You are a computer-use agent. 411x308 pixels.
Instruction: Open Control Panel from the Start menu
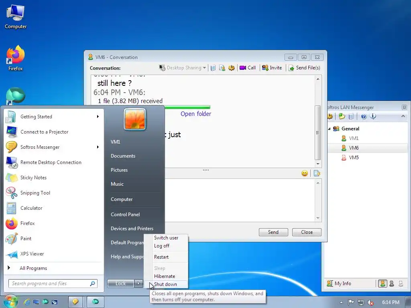[x=125, y=214]
